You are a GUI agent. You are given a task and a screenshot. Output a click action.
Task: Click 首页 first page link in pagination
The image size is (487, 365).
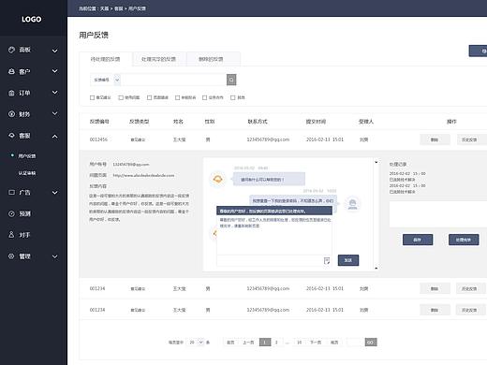pyautogui.click(x=230, y=343)
